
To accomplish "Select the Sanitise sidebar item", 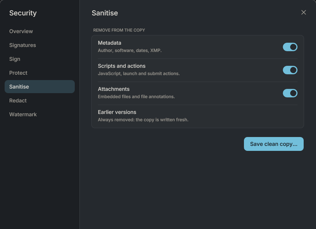I will pyautogui.click(x=39, y=87).
